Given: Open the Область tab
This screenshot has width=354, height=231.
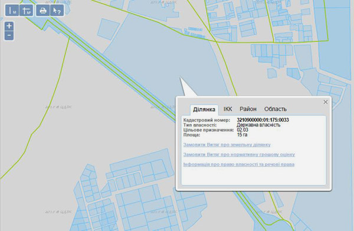Looking at the screenshot, I should [x=276, y=109].
